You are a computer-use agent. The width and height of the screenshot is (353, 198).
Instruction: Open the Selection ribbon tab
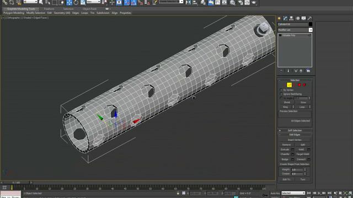pyautogui.click(x=68, y=9)
